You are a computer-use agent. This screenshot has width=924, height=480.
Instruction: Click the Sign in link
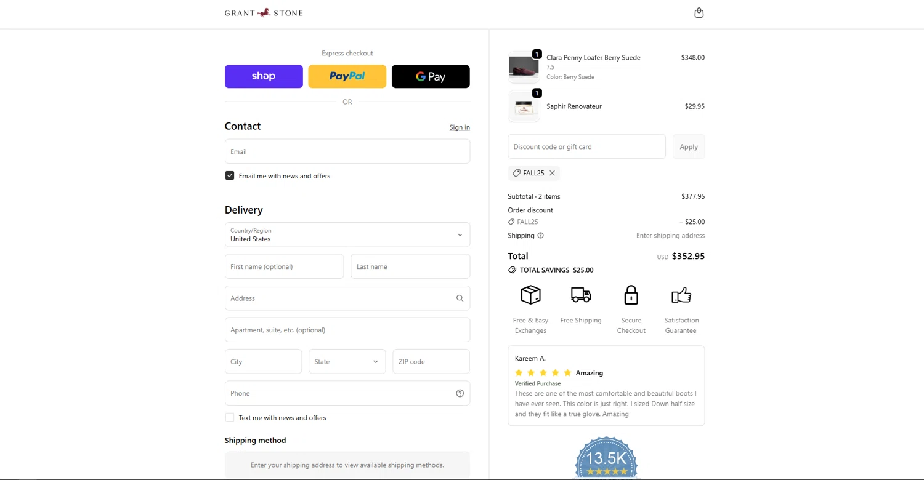point(460,127)
